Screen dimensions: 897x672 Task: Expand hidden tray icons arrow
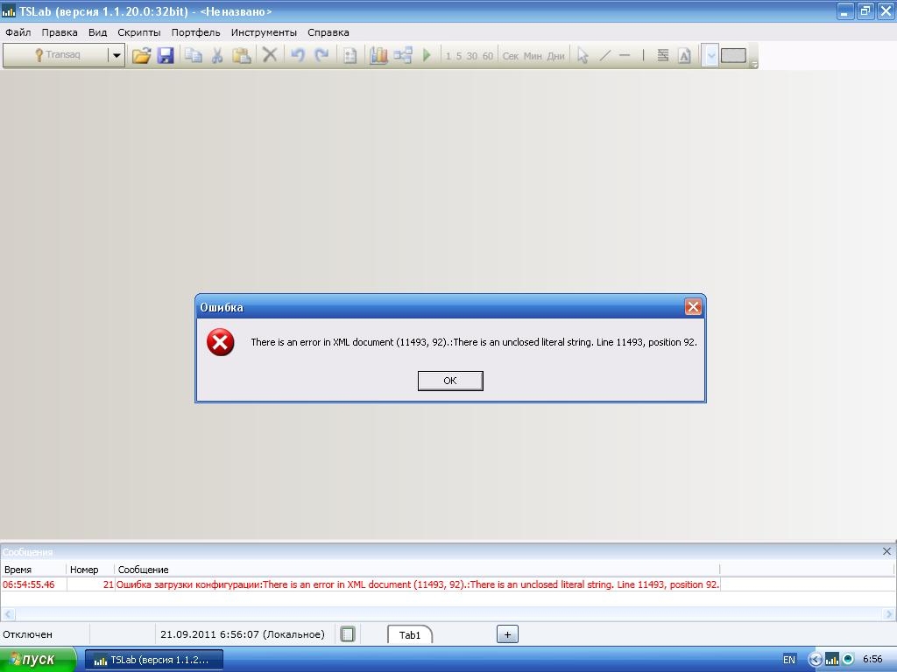pyautogui.click(x=816, y=660)
